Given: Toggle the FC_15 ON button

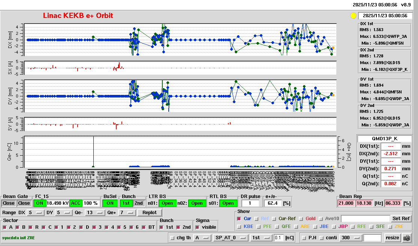Looking at the screenshot, I should [x=39, y=203].
